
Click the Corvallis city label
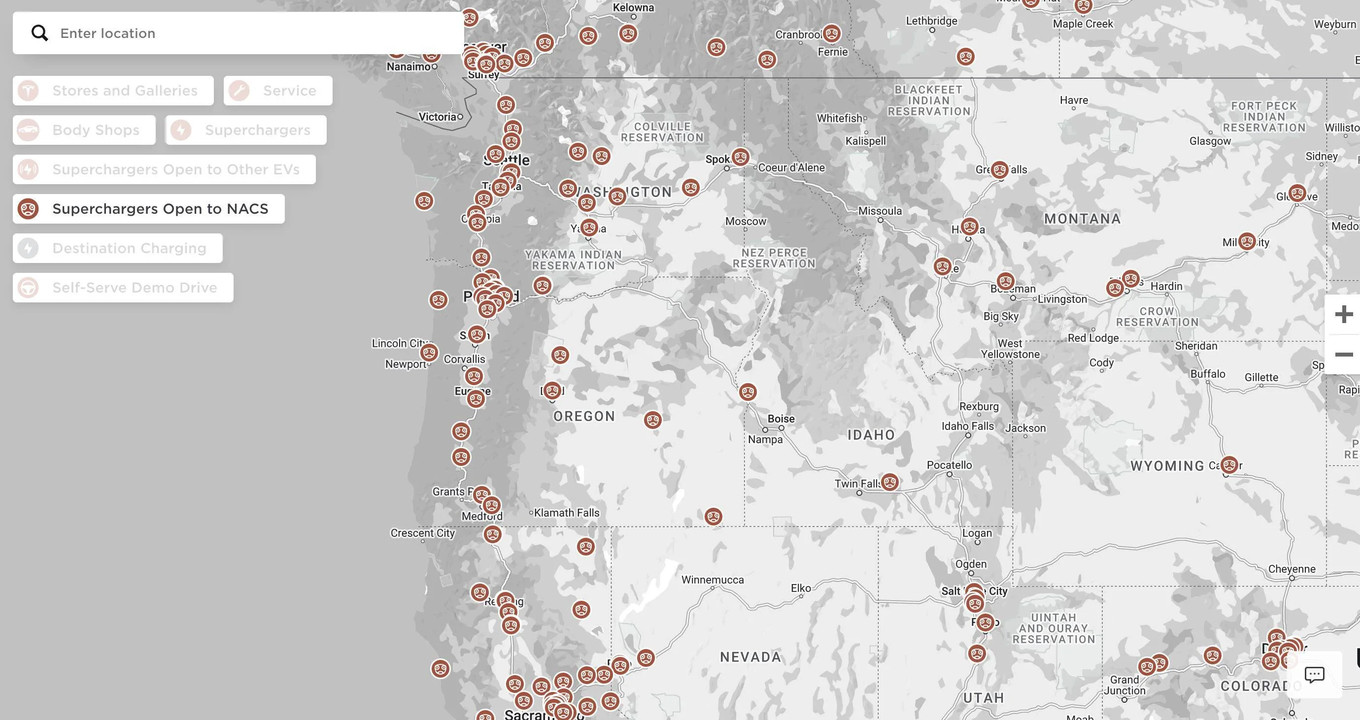point(464,359)
